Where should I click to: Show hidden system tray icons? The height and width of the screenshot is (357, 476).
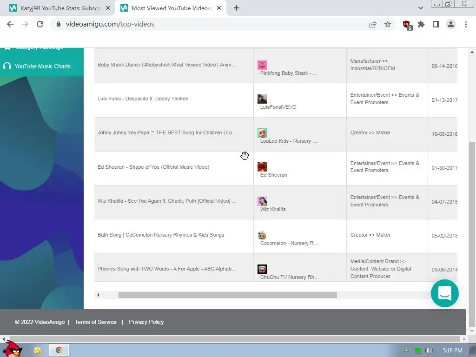pyautogui.click(x=406, y=350)
